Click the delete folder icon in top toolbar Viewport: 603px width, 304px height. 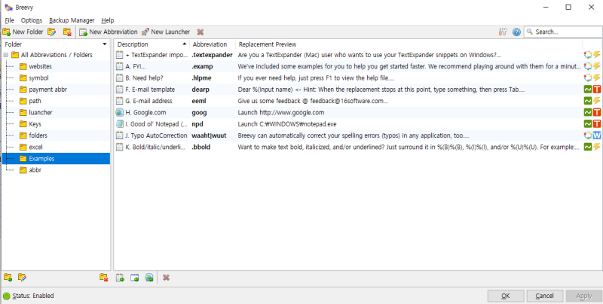pyautogui.click(x=67, y=32)
